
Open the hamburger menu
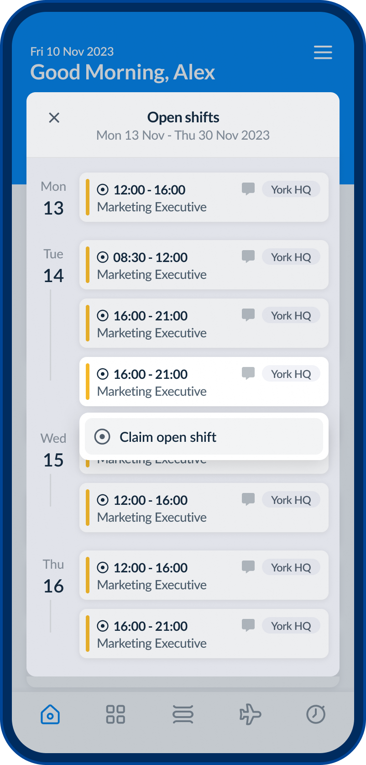(x=323, y=52)
